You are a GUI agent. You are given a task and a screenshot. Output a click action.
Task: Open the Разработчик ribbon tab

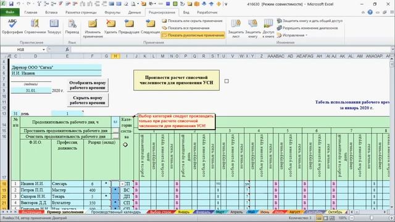pos(207,12)
